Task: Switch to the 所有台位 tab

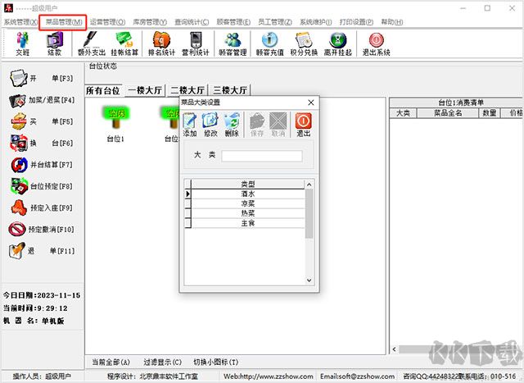Action: (103, 91)
